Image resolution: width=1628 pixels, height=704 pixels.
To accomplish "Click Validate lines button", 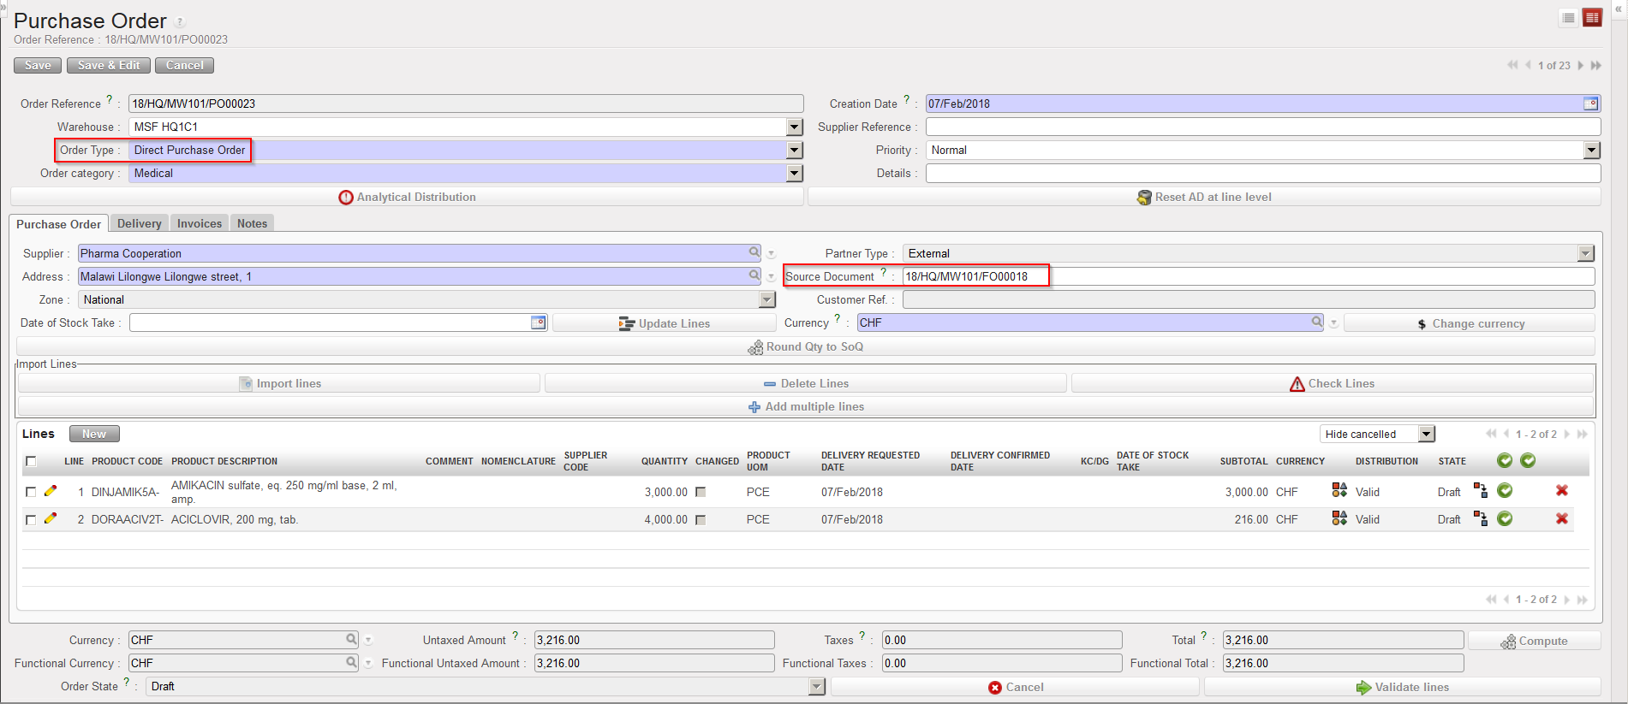I will pyautogui.click(x=1402, y=687).
